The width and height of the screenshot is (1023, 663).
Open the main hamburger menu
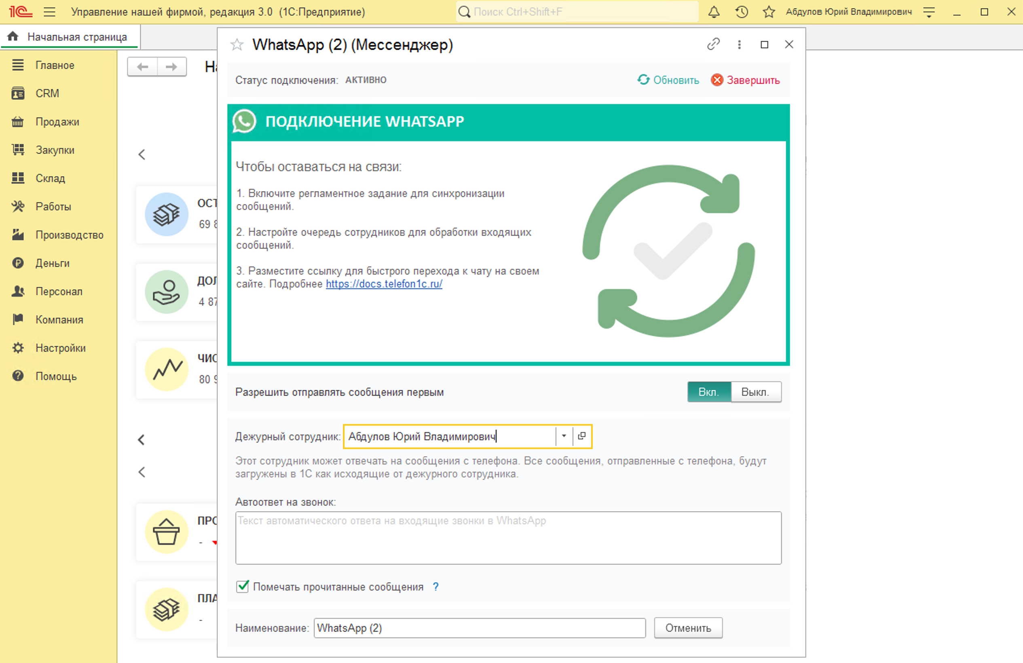49,12
